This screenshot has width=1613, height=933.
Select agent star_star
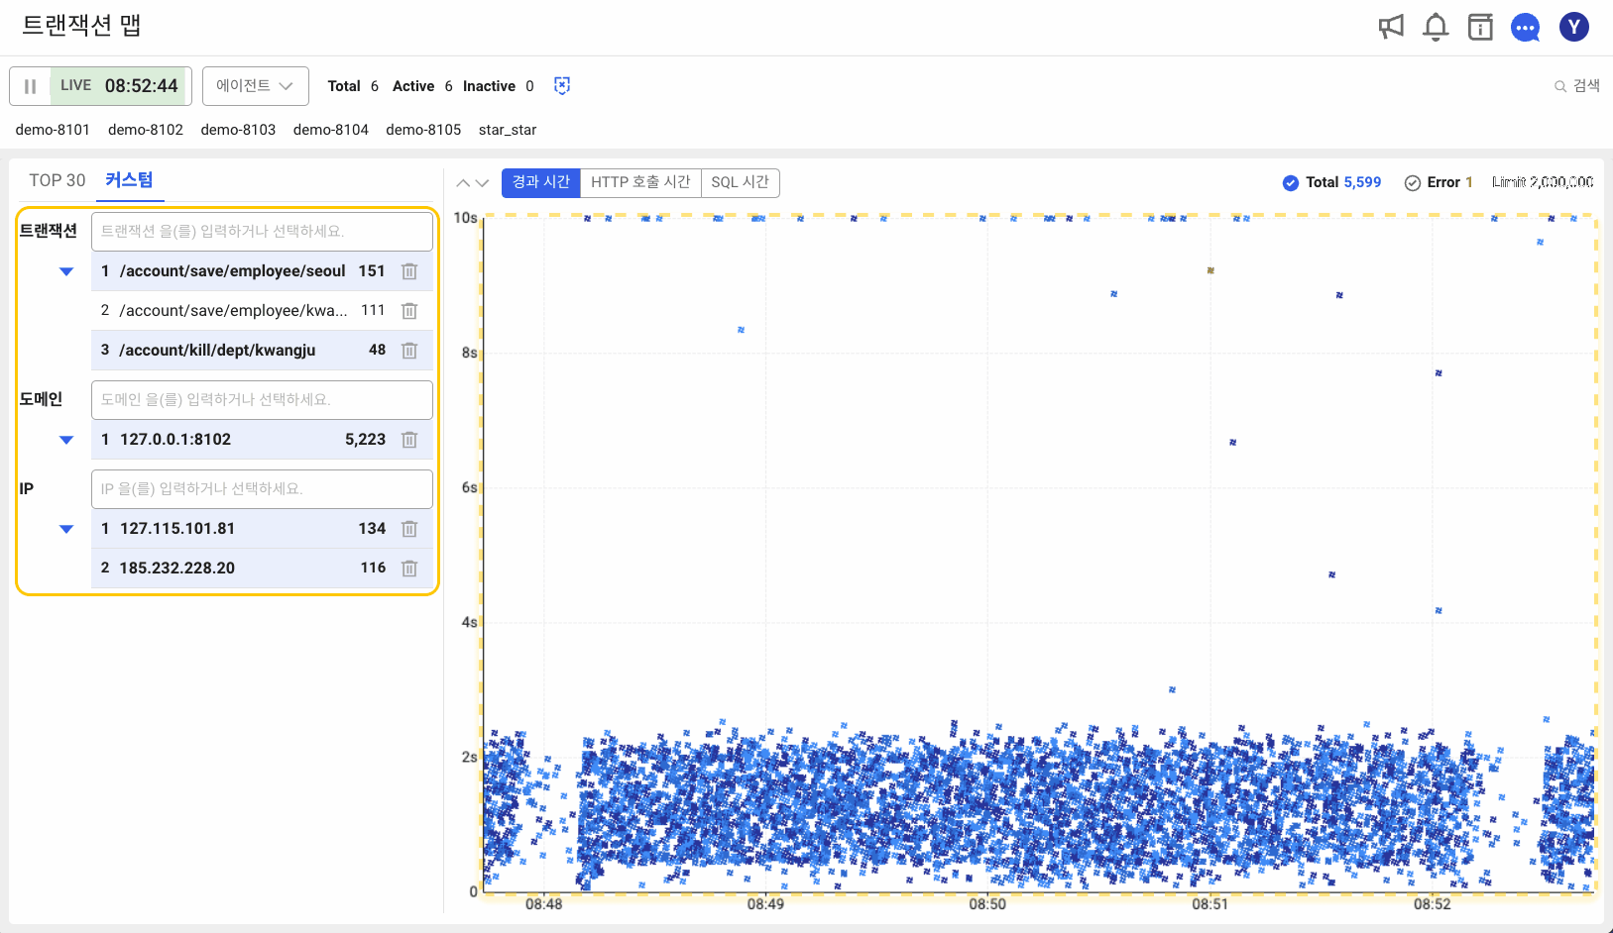(x=508, y=130)
